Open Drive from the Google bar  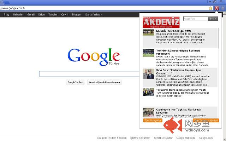(x=41, y=14)
